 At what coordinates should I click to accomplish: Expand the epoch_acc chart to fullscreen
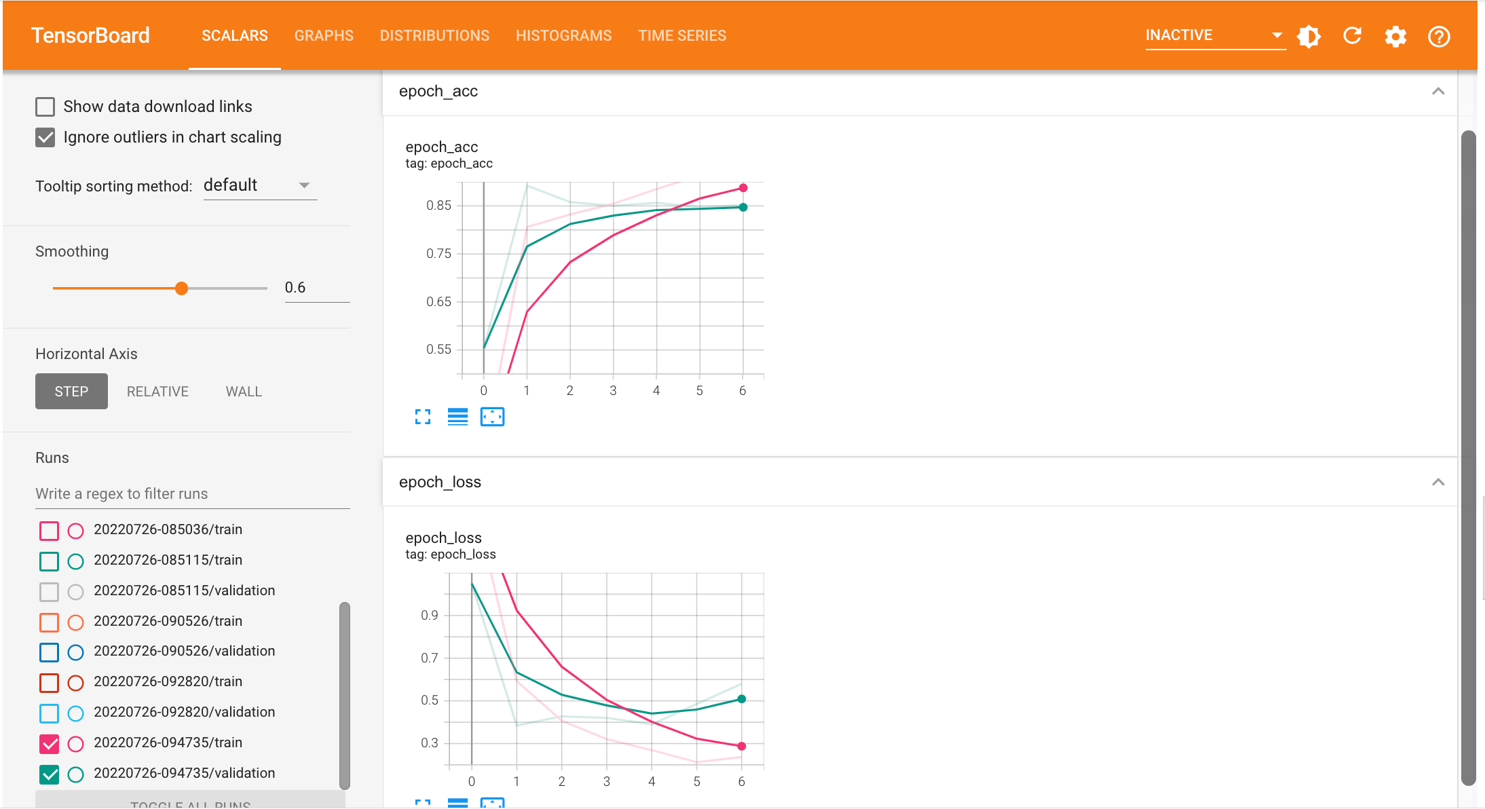point(422,417)
